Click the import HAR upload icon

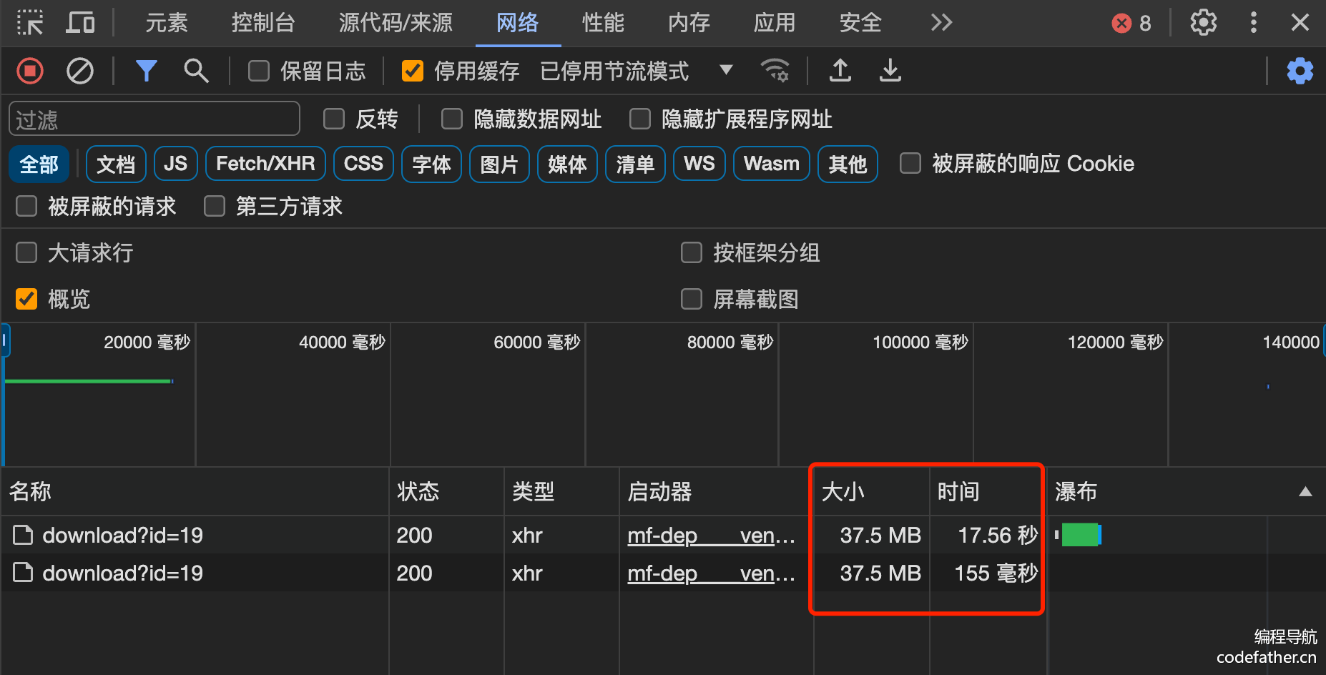[x=840, y=71]
